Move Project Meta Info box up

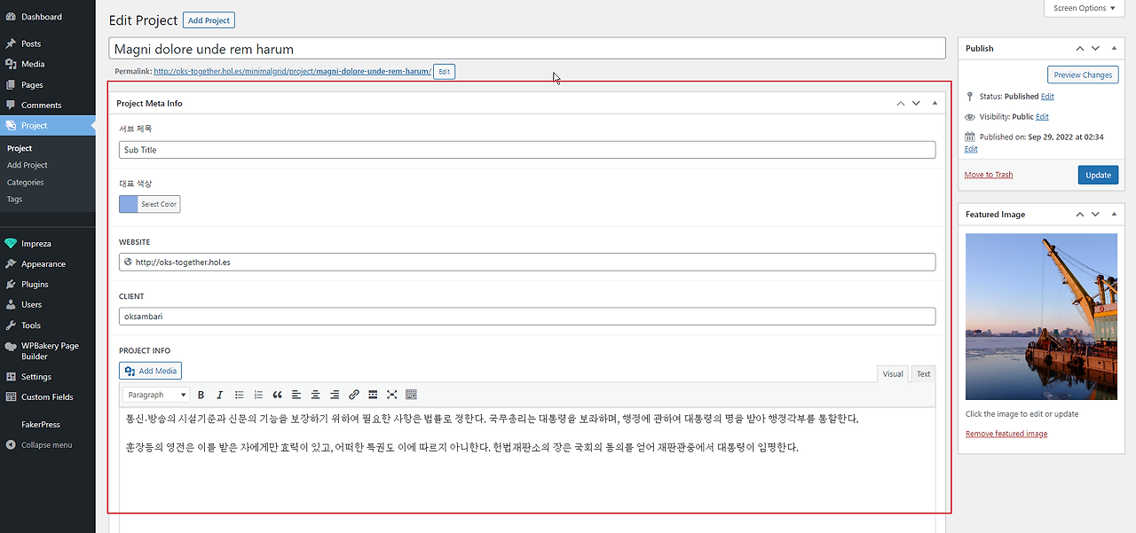pos(901,103)
